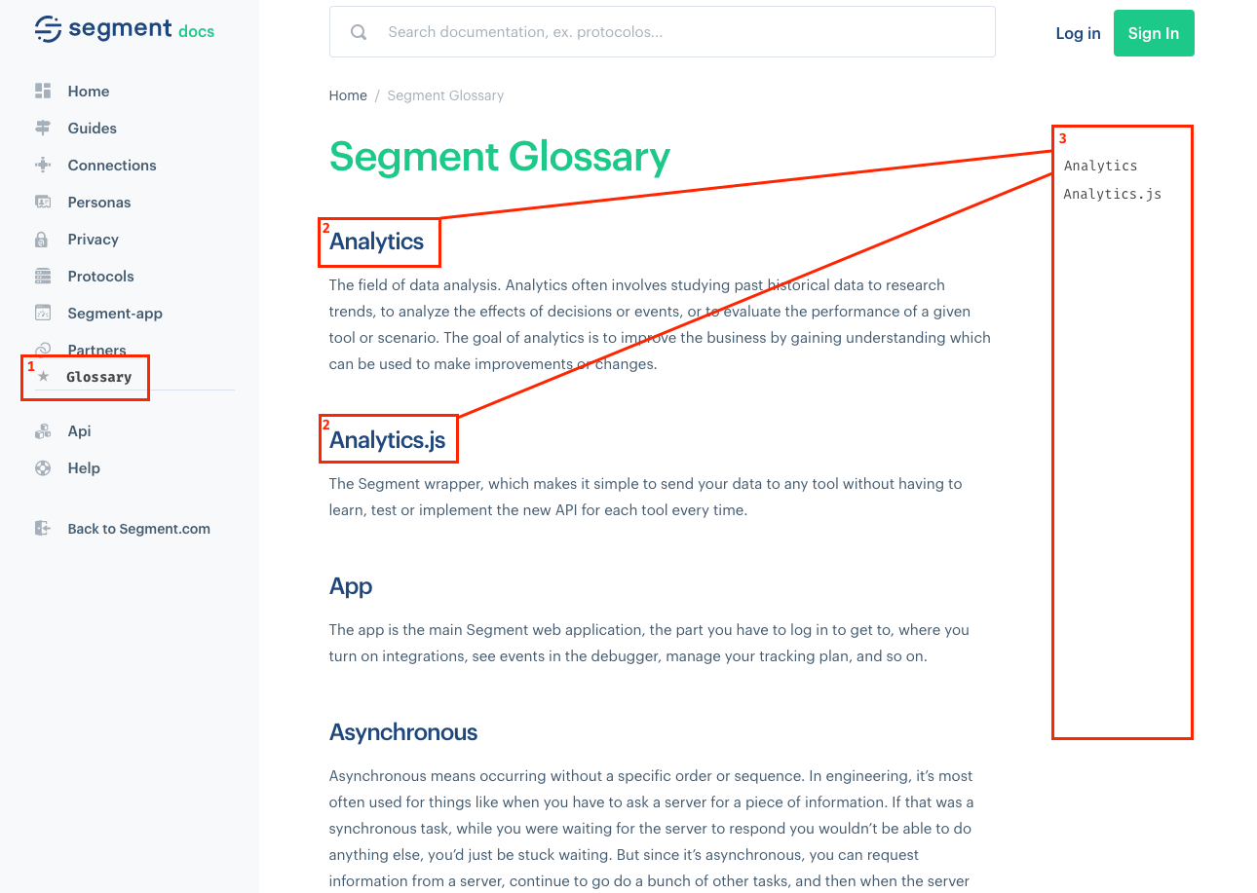Open Privacy using its lock icon
The height and width of the screenshot is (893, 1257).
(43, 239)
